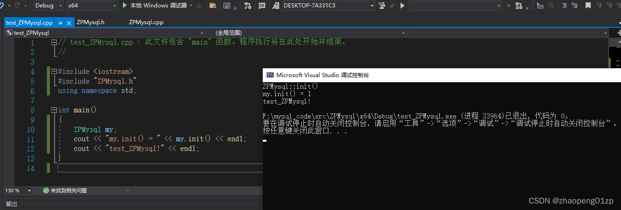
Task: Click the flask-with-branch toolbar icon
Action: (x=518, y=6)
